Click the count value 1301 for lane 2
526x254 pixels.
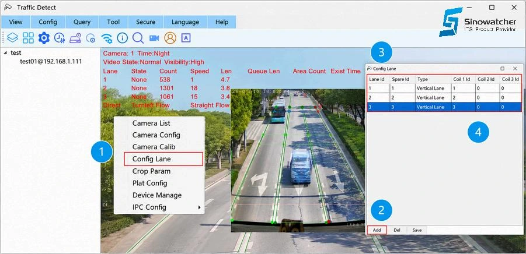[x=167, y=88]
